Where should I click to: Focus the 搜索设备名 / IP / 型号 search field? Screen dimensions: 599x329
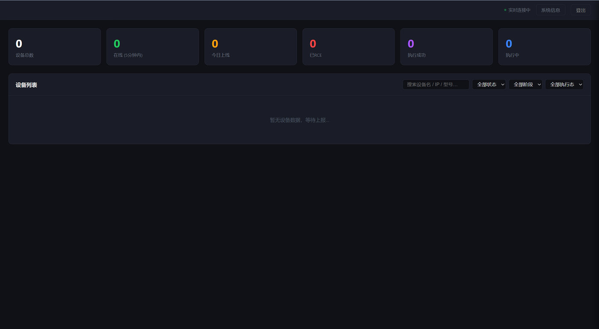click(x=436, y=84)
